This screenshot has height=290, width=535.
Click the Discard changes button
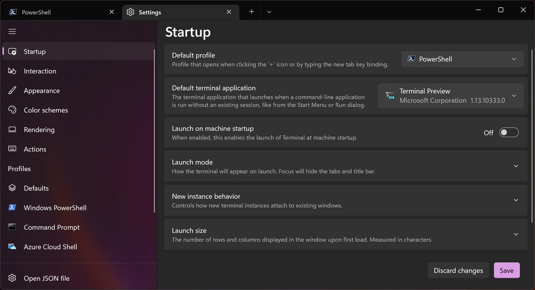click(x=458, y=270)
